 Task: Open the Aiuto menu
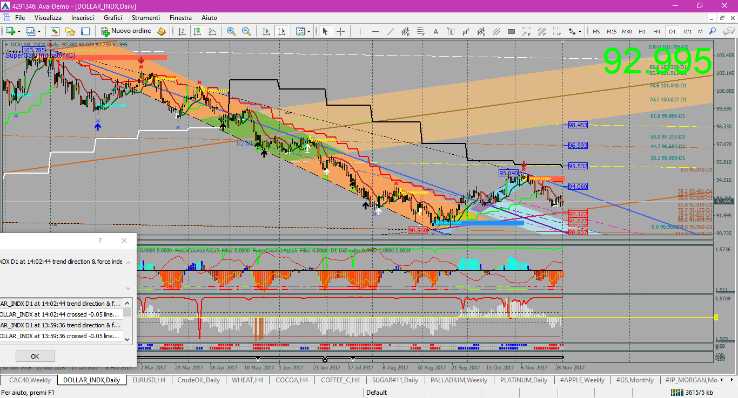(x=210, y=18)
